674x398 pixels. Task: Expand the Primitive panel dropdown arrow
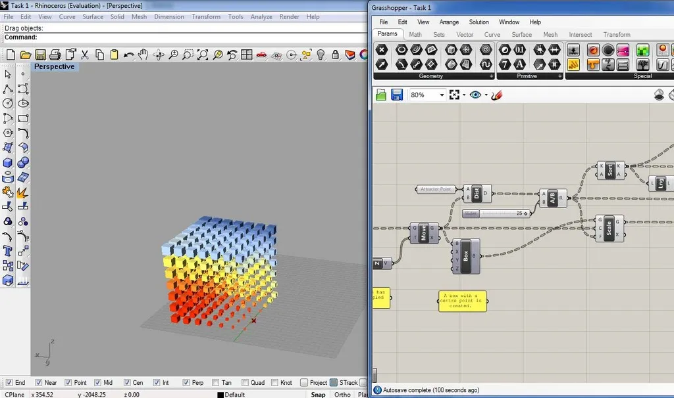[x=559, y=76]
